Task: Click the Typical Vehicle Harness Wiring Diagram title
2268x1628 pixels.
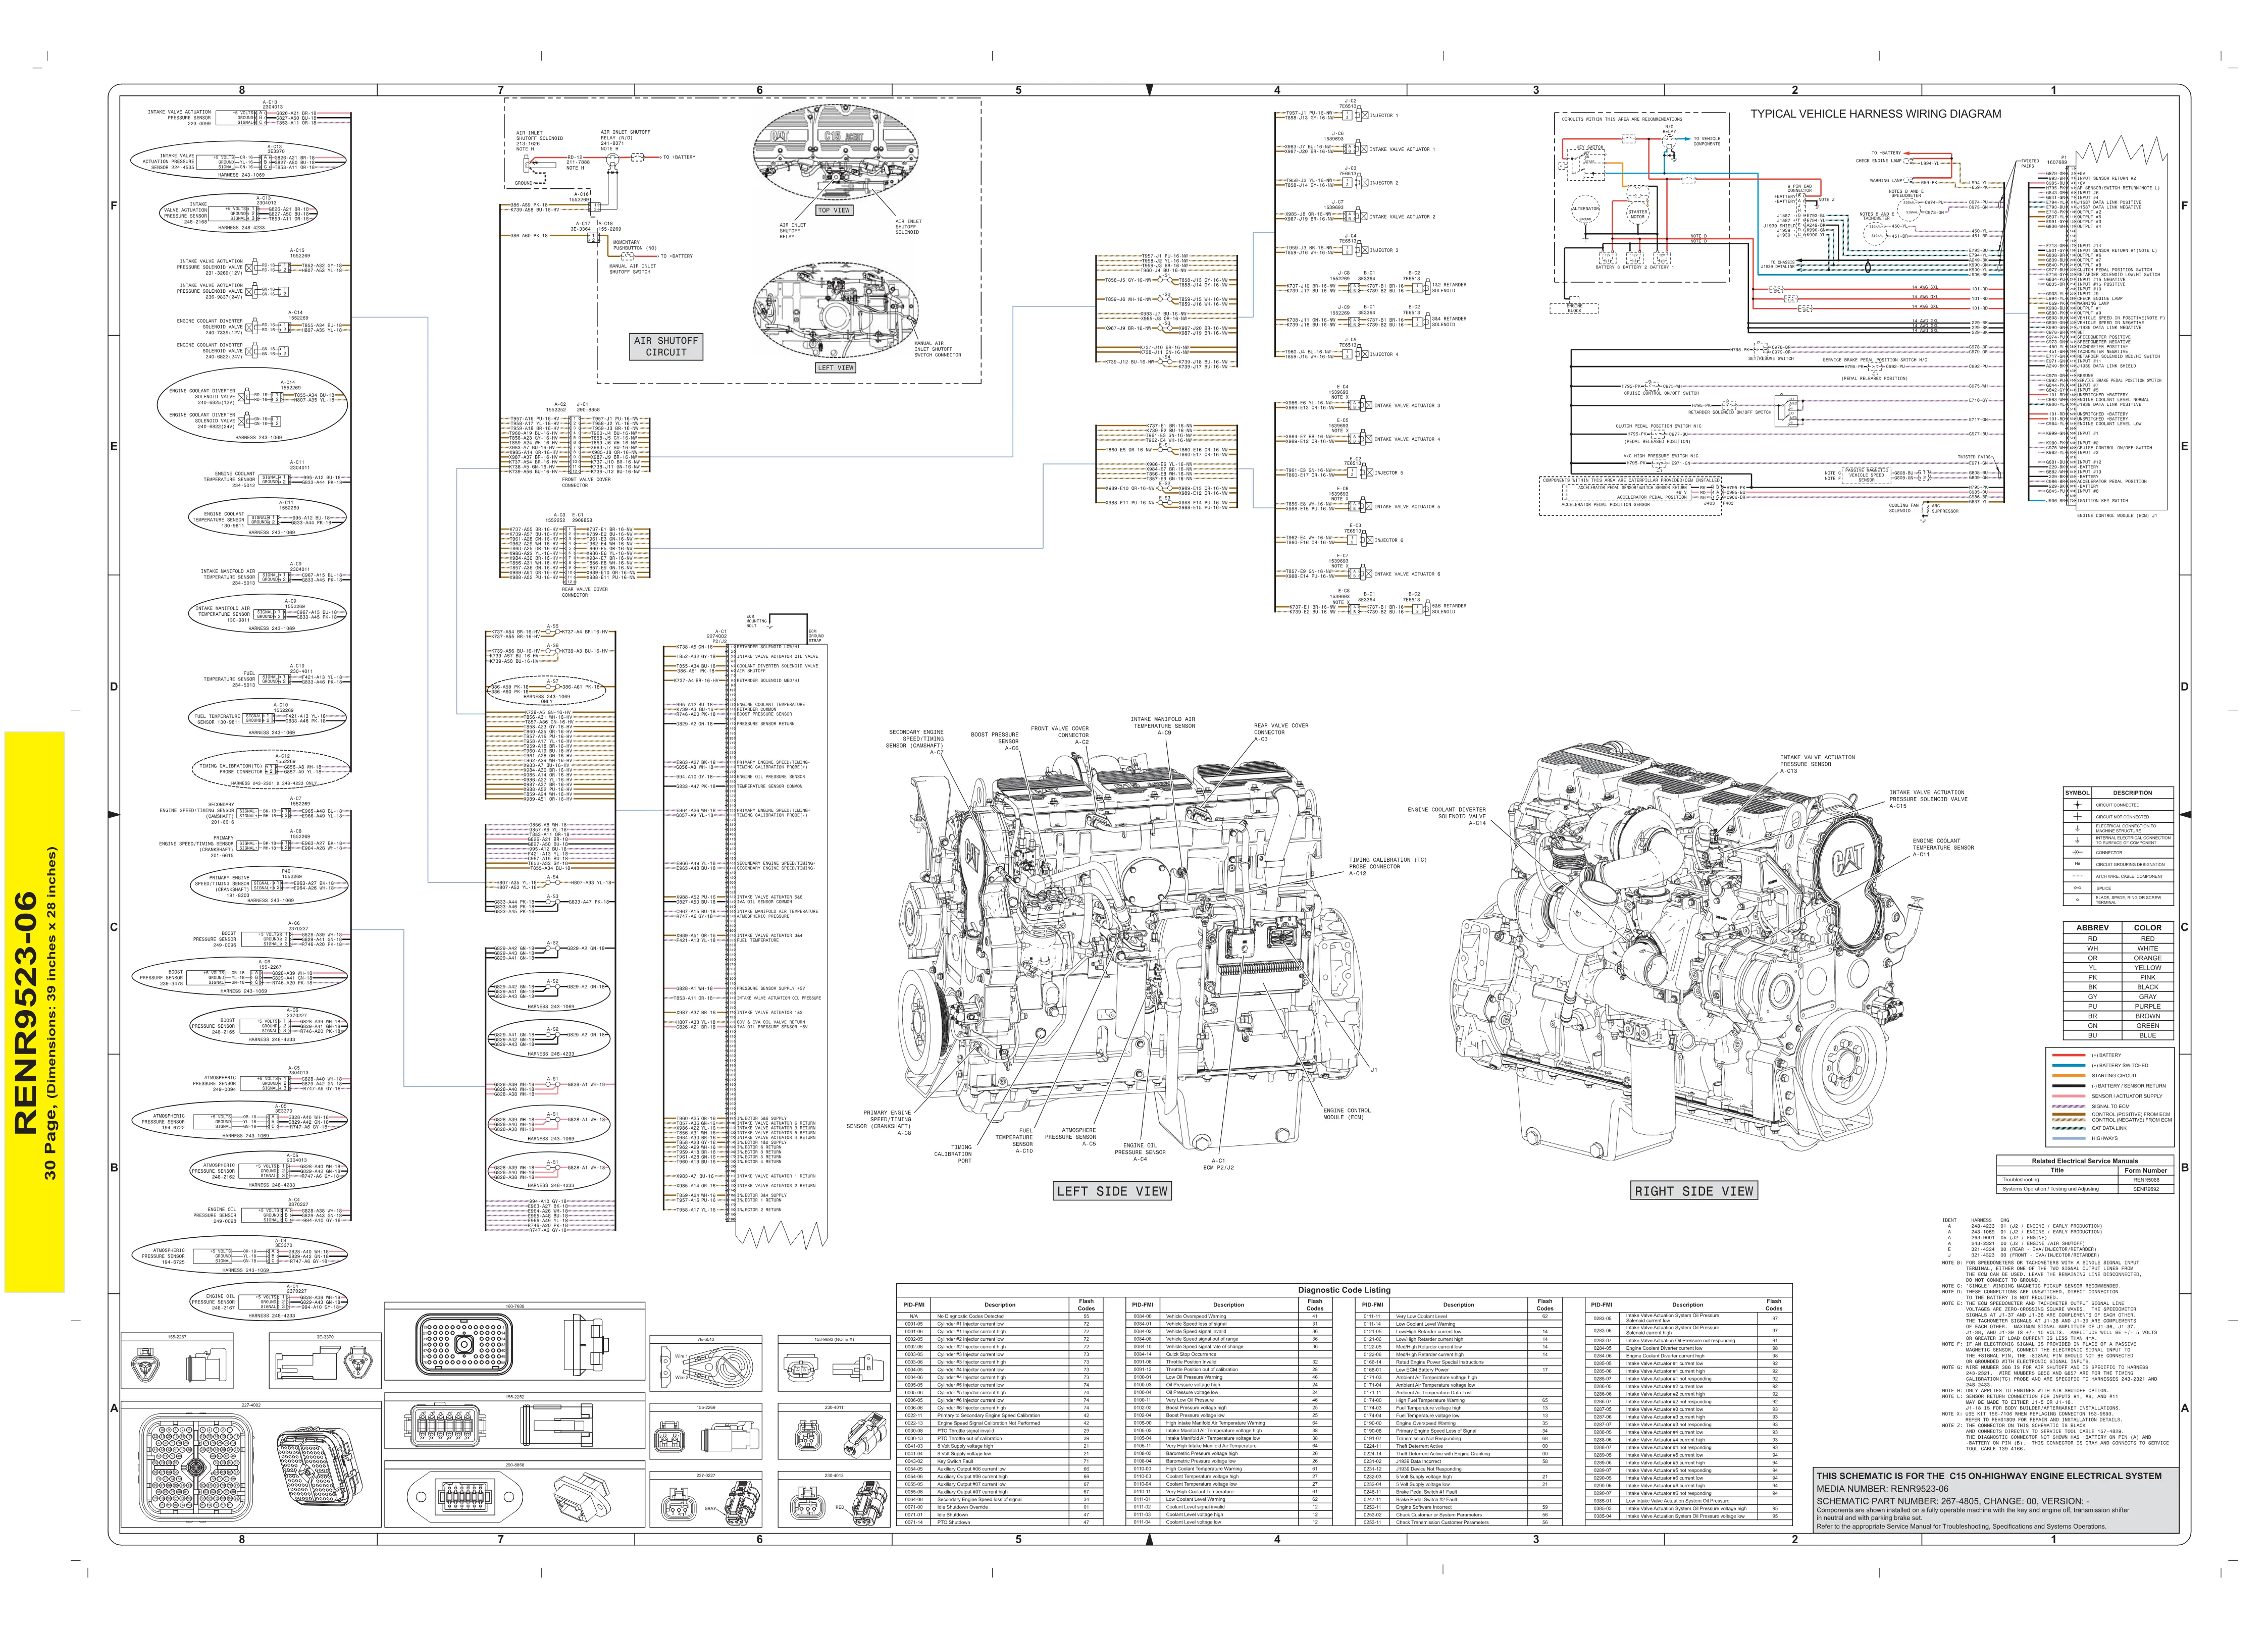Action: click(1875, 114)
